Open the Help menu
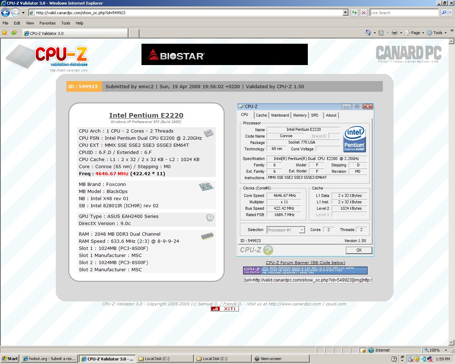455x364 pixels. coord(79,23)
